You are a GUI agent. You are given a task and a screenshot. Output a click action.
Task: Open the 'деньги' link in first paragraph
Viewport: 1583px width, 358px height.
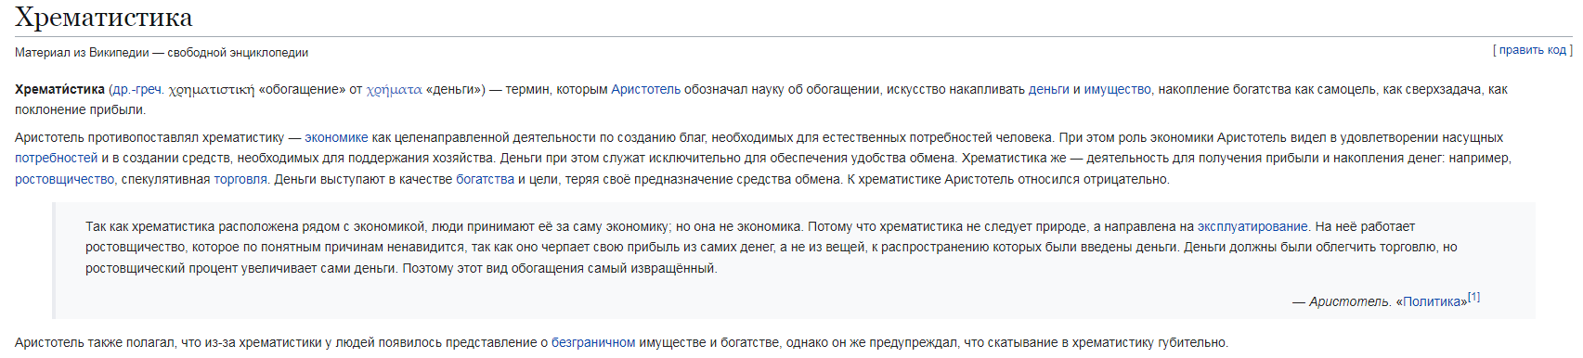click(x=1048, y=89)
